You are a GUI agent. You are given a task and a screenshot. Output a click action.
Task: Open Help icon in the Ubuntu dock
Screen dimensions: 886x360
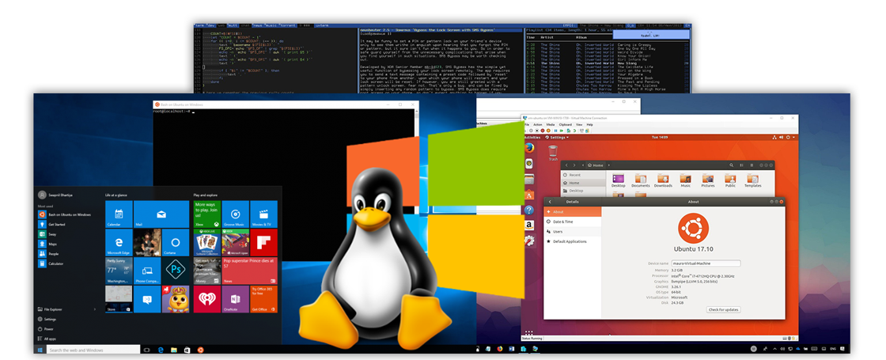529,210
